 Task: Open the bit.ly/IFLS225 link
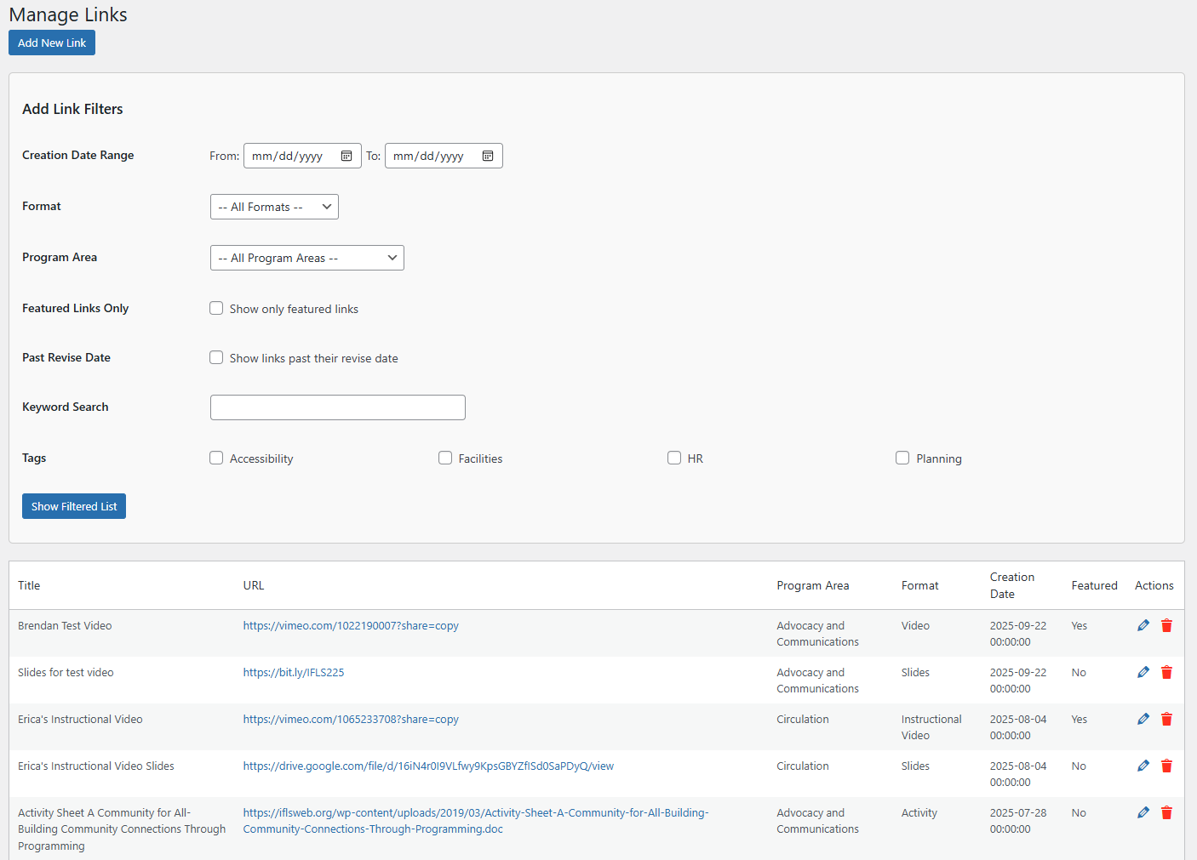click(294, 672)
